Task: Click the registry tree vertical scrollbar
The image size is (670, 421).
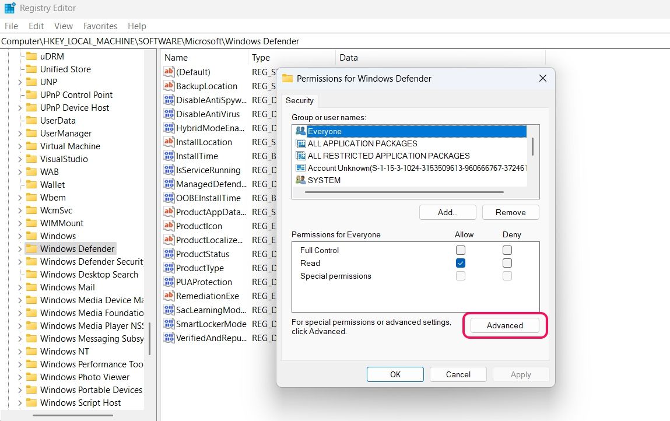Action: point(149,339)
